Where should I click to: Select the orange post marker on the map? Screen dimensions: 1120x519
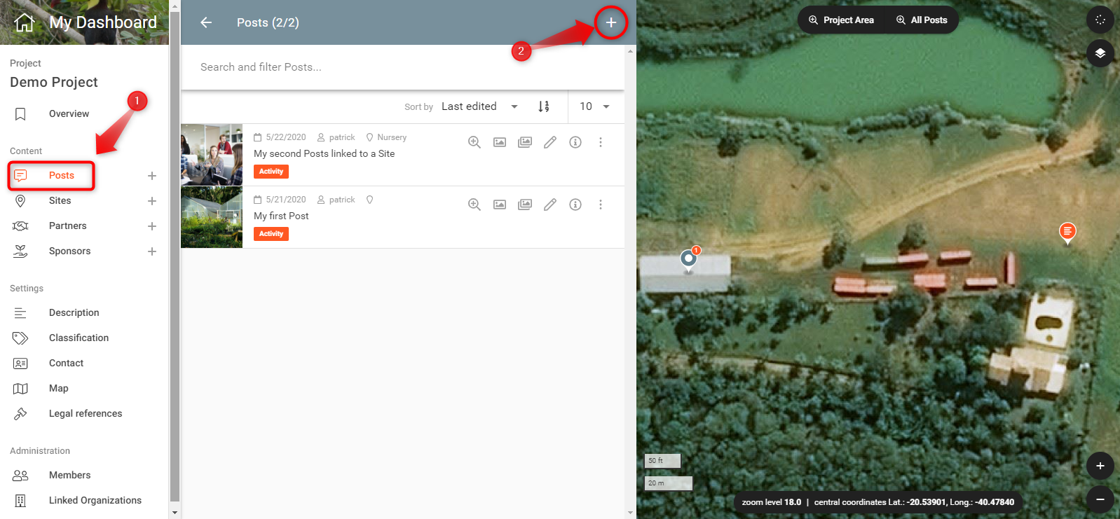pos(1067,232)
